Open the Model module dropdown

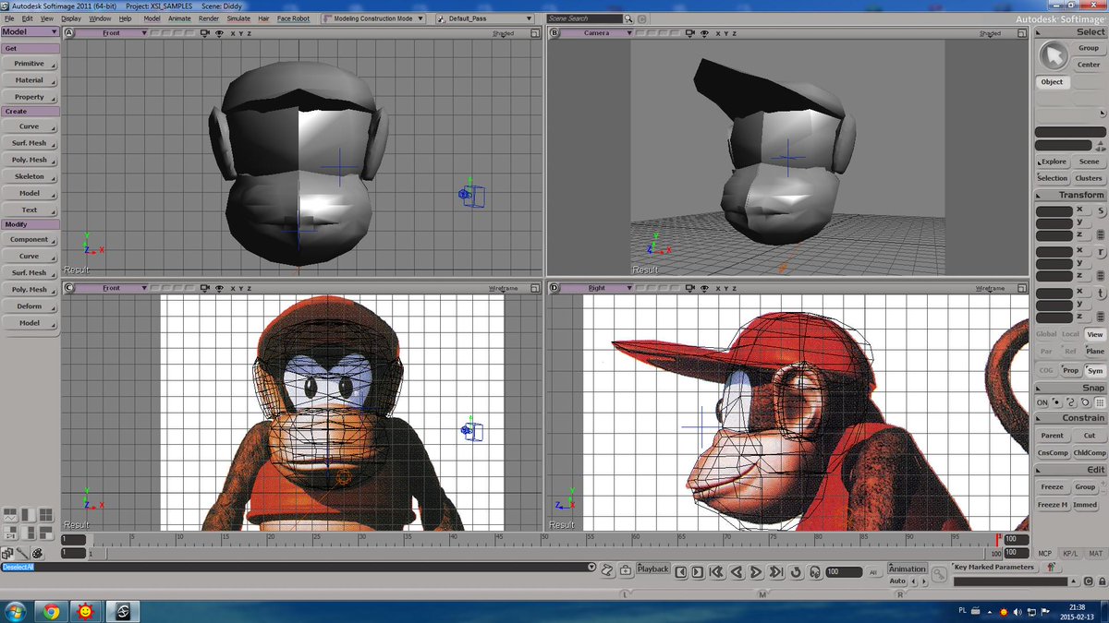click(30, 31)
